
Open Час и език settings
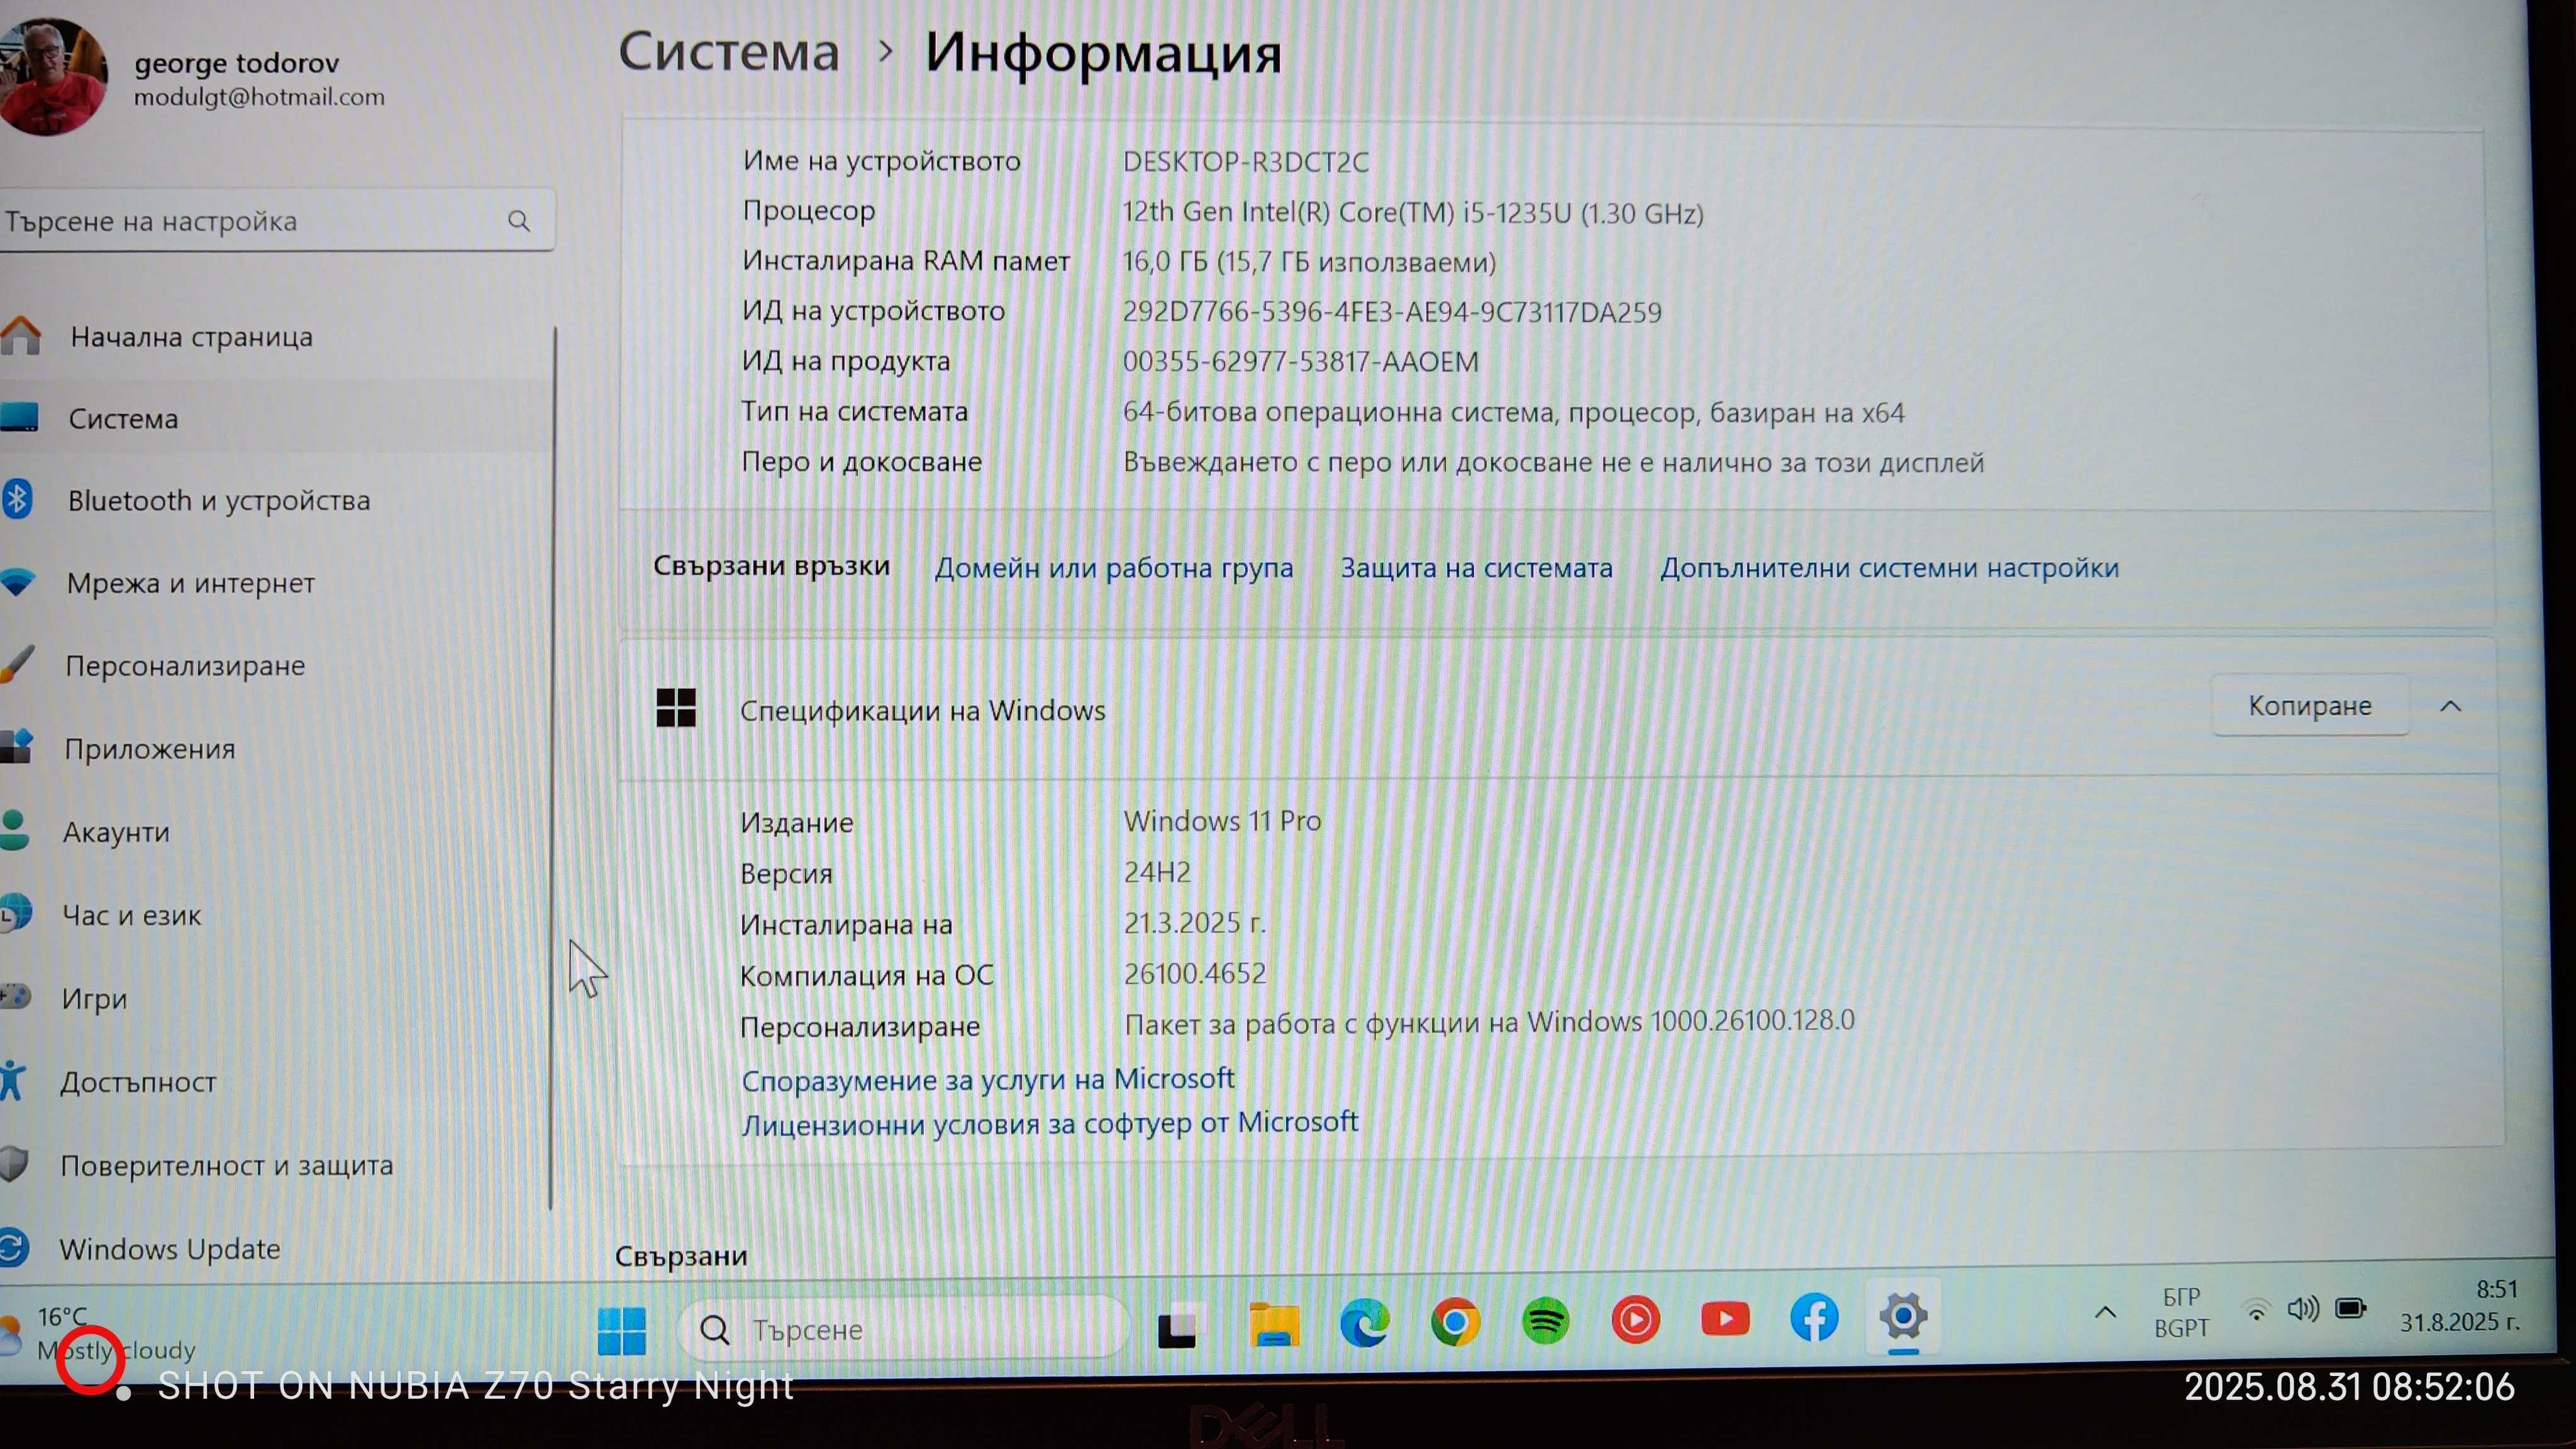(131, 915)
